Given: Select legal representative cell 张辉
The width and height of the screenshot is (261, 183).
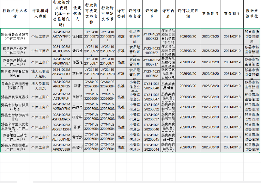Looking at the screenshot, I should [x=77, y=127].
